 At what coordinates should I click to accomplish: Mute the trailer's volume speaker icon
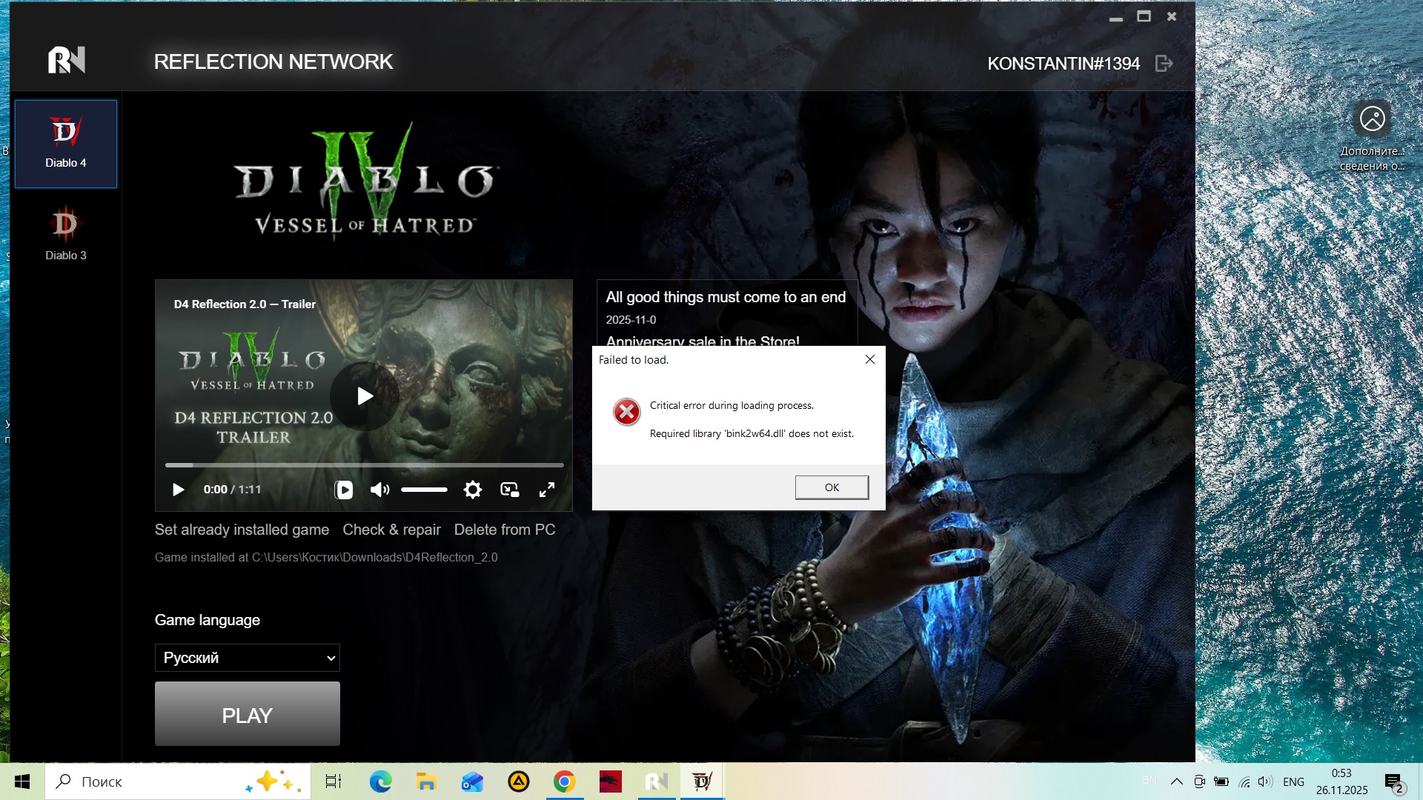click(379, 490)
